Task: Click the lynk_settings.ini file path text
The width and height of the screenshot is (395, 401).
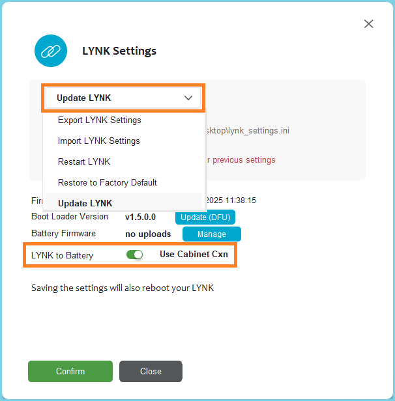Action: [x=248, y=131]
